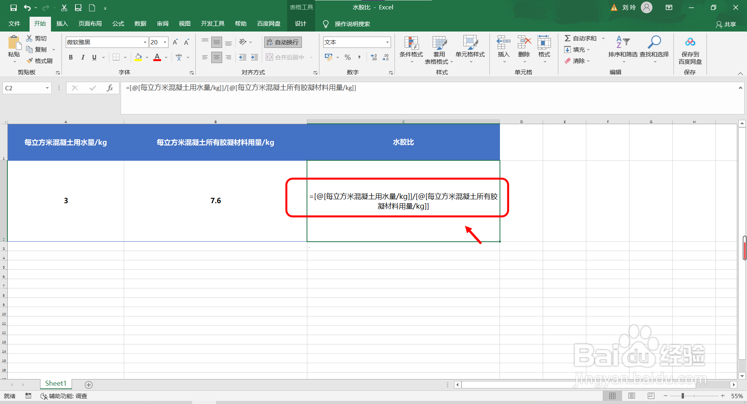Toggle wrap text (自动换行)
Image resolution: width=747 pixels, height=404 pixels.
coord(282,42)
